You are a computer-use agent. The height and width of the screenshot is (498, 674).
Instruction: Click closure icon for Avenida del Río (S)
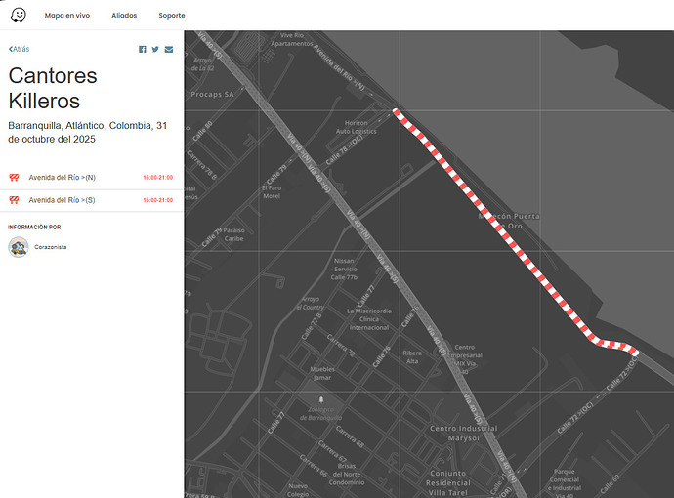point(15,200)
